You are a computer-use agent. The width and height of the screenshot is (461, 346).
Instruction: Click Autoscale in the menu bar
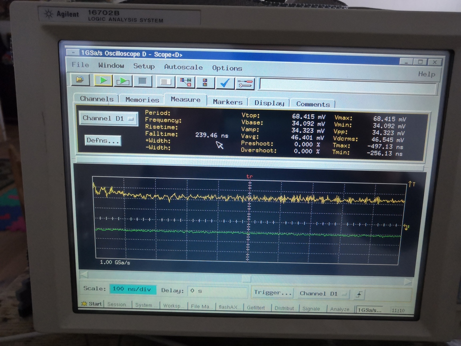pyautogui.click(x=183, y=67)
